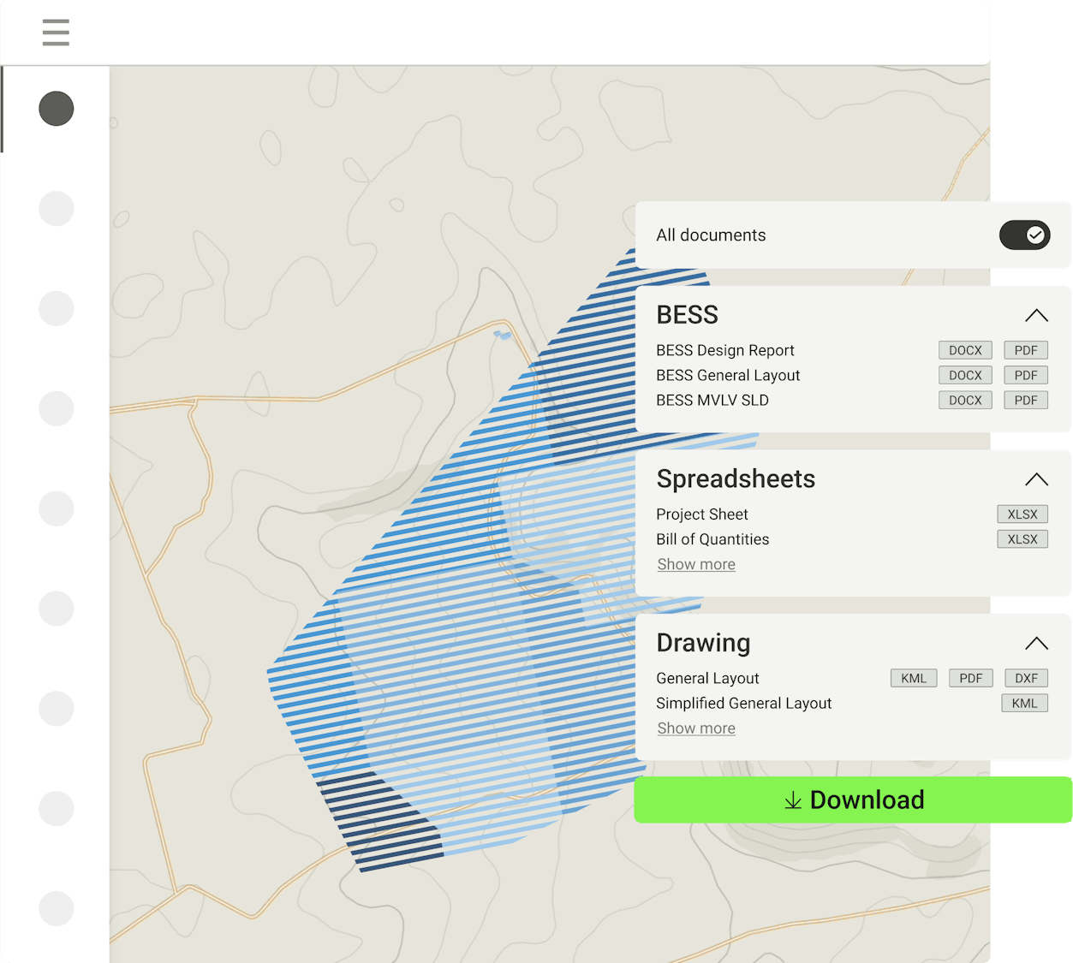1073x963 pixels.
Task: Select KML for Simplified General Layout
Action: (x=1024, y=704)
